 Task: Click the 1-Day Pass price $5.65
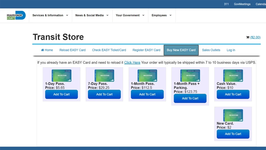[60, 88]
